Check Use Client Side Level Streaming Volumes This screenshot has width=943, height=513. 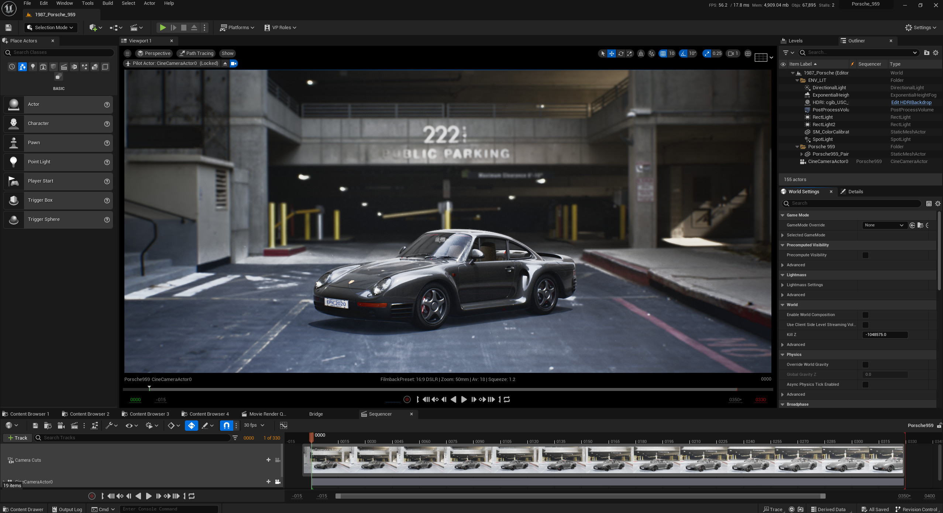[x=865, y=325]
